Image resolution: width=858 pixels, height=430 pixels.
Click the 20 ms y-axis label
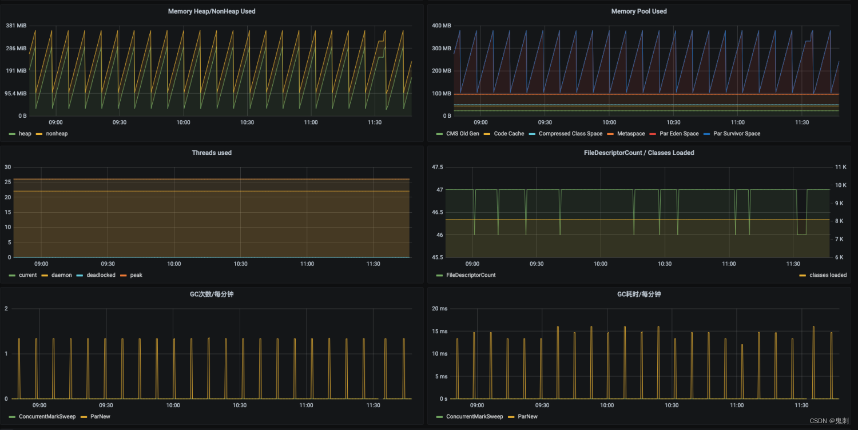click(440, 309)
